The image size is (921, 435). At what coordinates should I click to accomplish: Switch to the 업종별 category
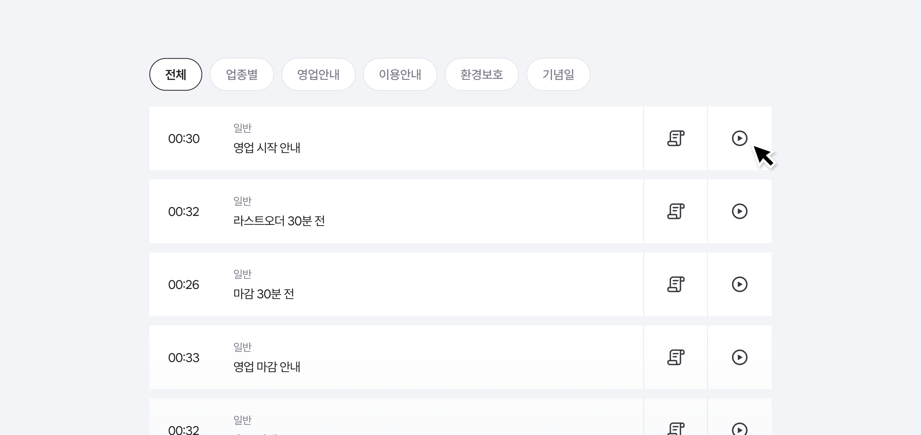coord(242,74)
